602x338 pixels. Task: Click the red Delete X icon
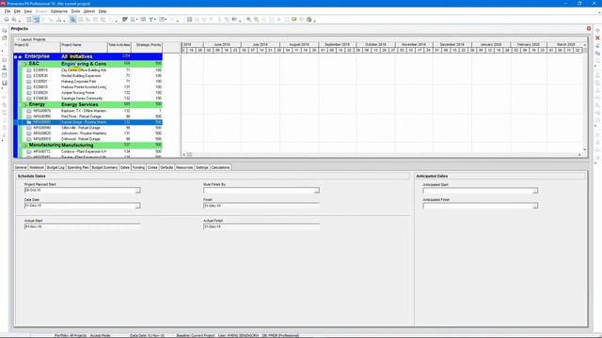[x=597, y=38]
